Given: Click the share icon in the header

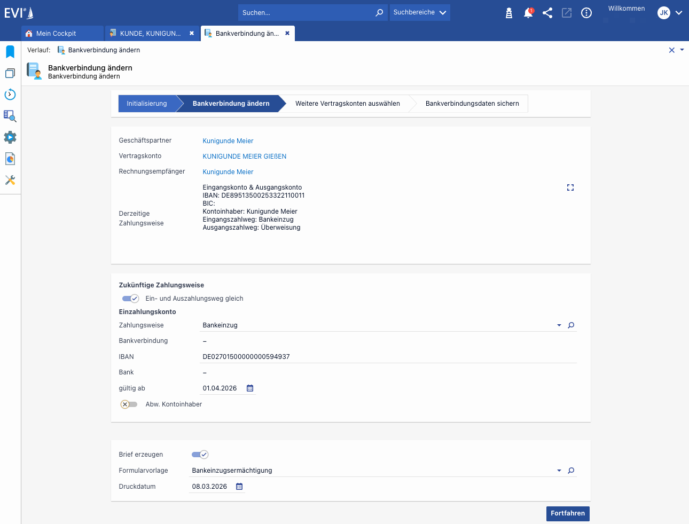Looking at the screenshot, I should [x=547, y=13].
